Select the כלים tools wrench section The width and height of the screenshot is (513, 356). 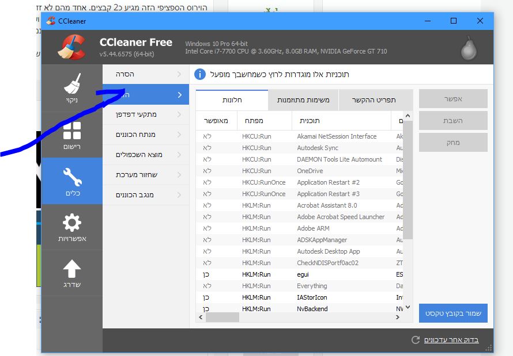[72, 181]
